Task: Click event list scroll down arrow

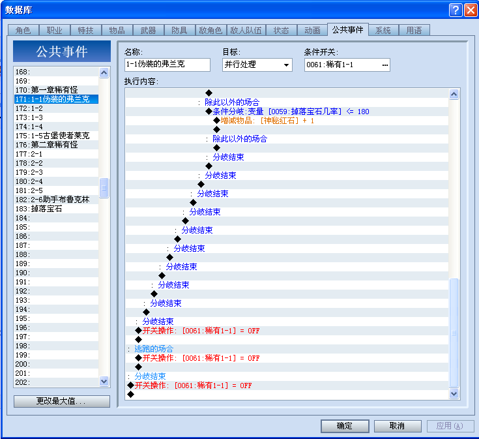Action: [x=104, y=381]
